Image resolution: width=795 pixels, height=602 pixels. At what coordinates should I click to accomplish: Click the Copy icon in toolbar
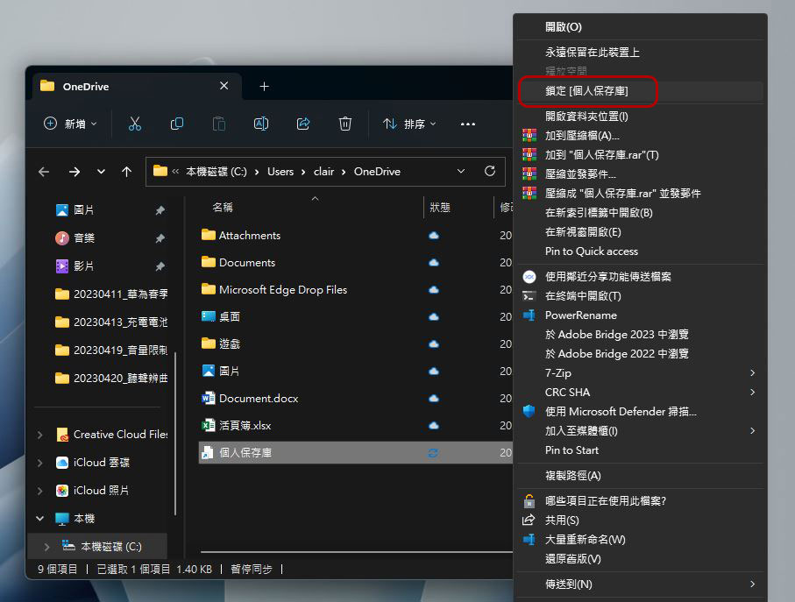[177, 124]
